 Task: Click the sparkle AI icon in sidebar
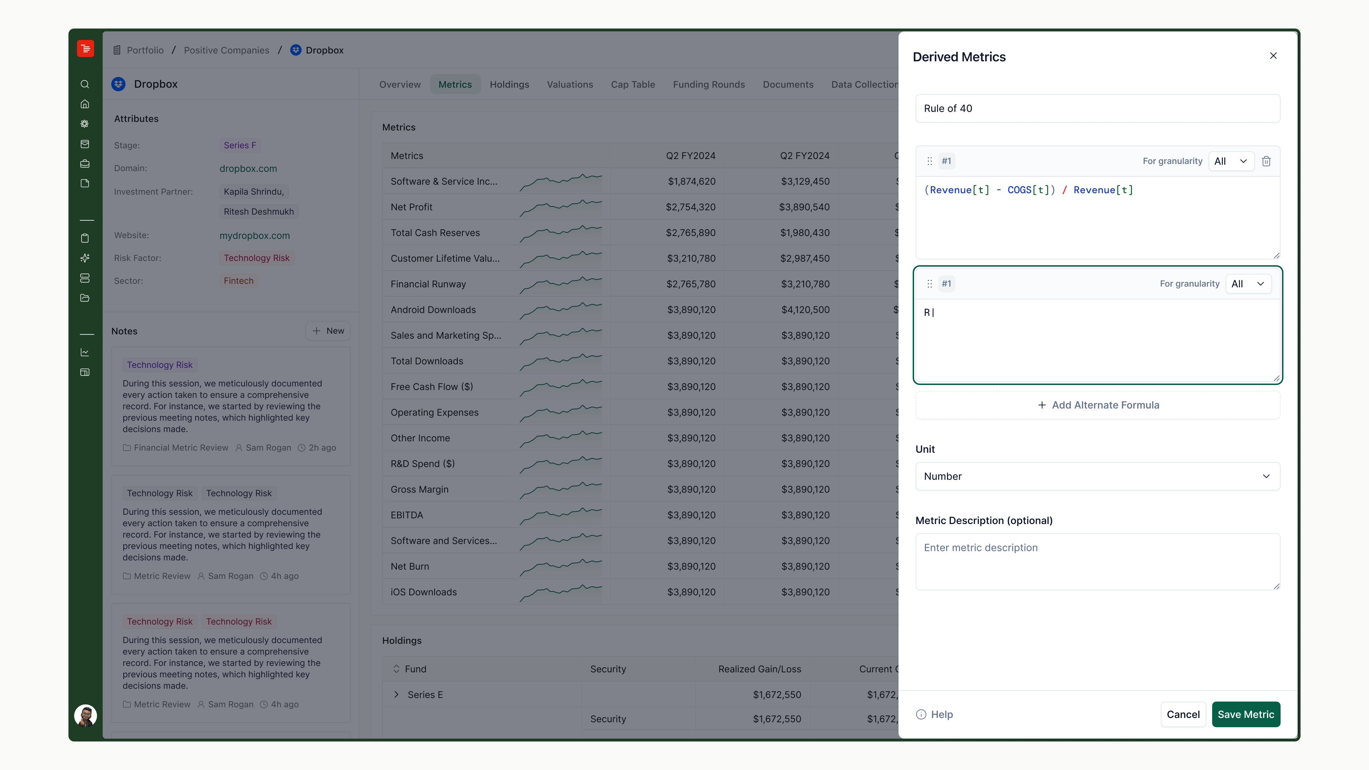click(x=84, y=258)
